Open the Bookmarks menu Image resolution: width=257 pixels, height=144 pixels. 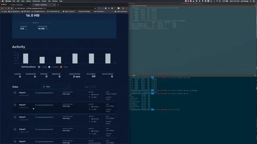[x=36, y=1]
